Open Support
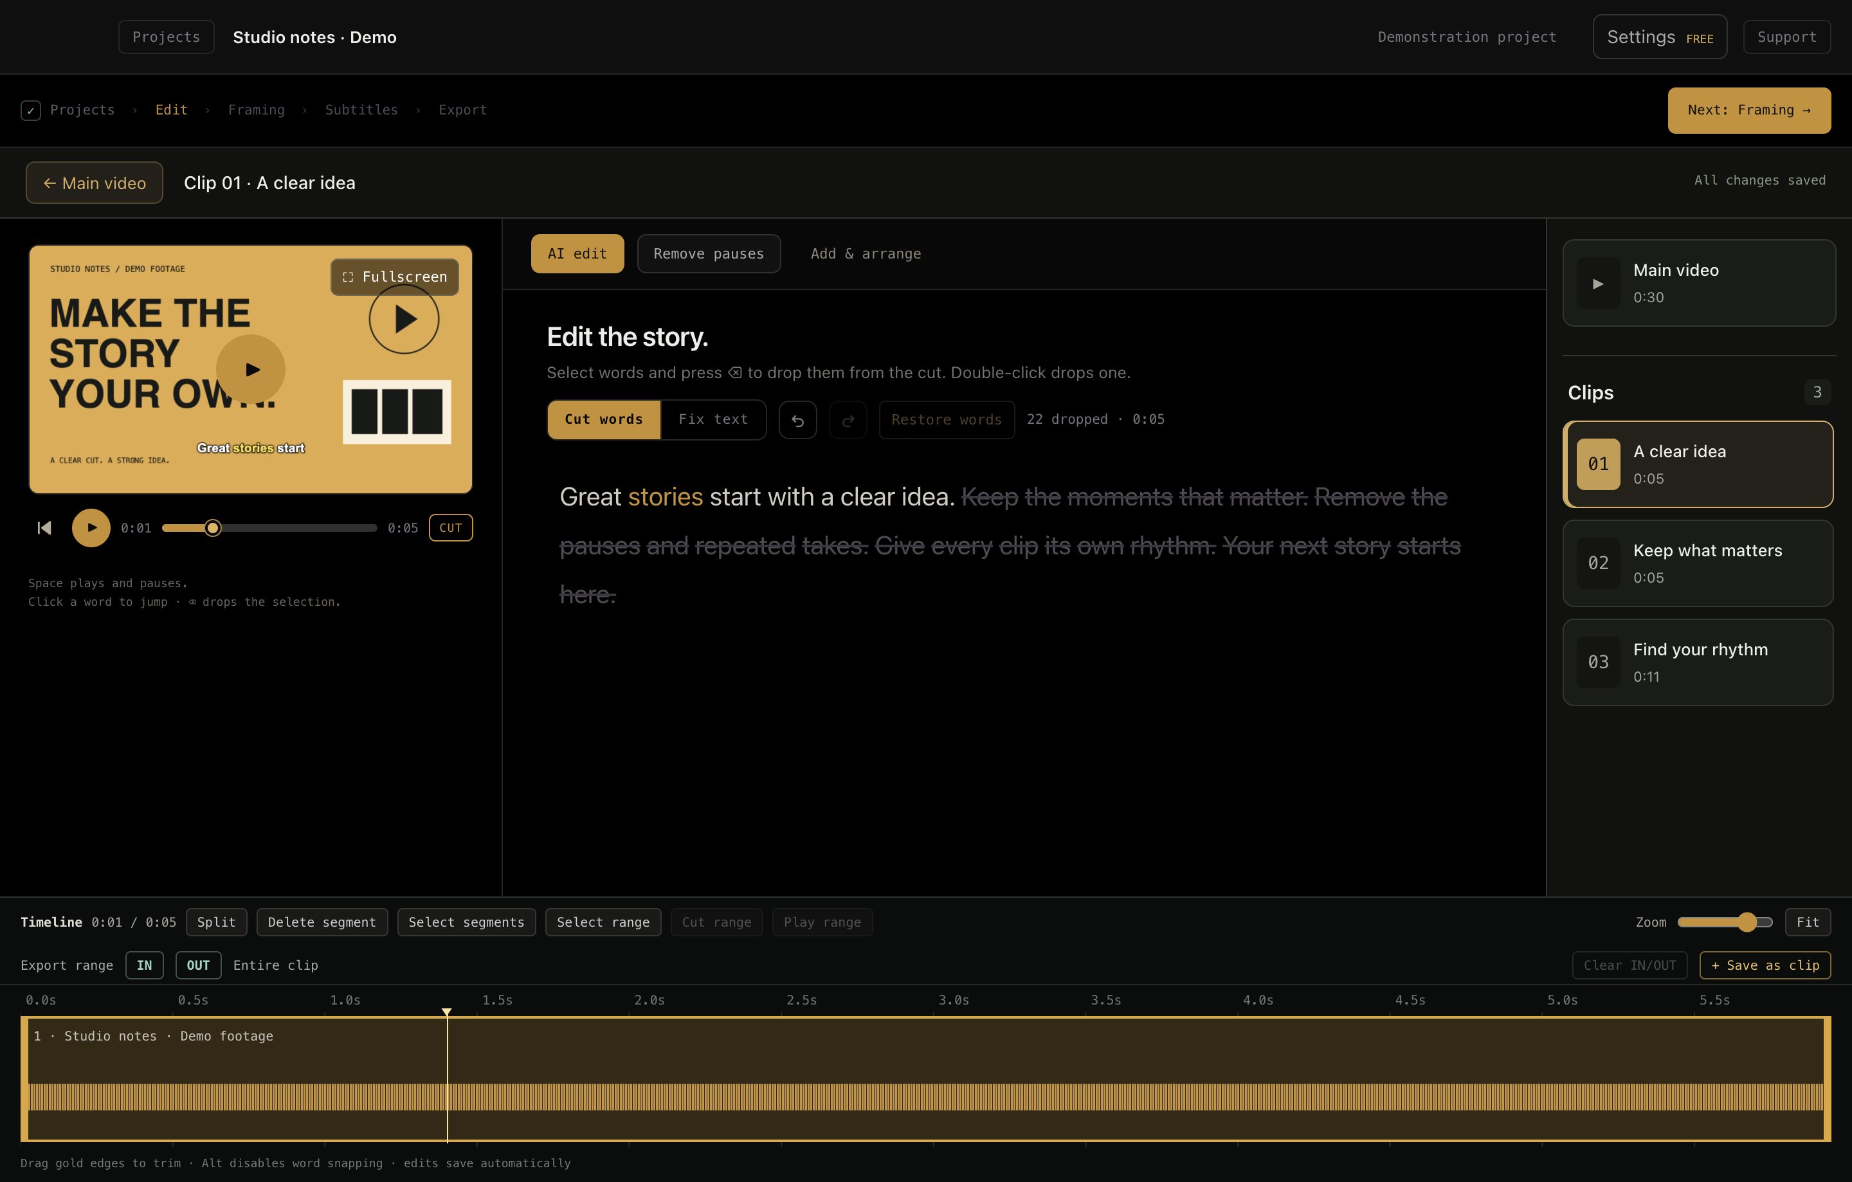 point(1786,37)
